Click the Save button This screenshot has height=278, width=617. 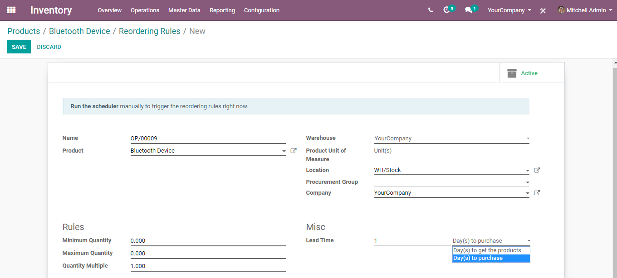19,47
